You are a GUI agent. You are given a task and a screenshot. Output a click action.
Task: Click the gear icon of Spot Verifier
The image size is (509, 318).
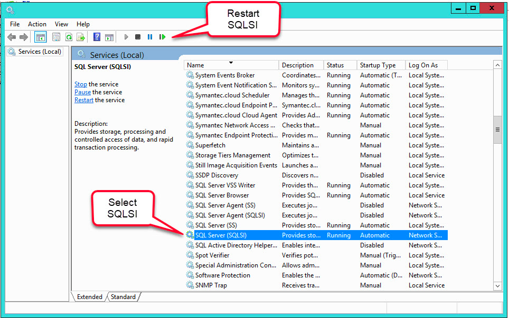coord(190,255)
